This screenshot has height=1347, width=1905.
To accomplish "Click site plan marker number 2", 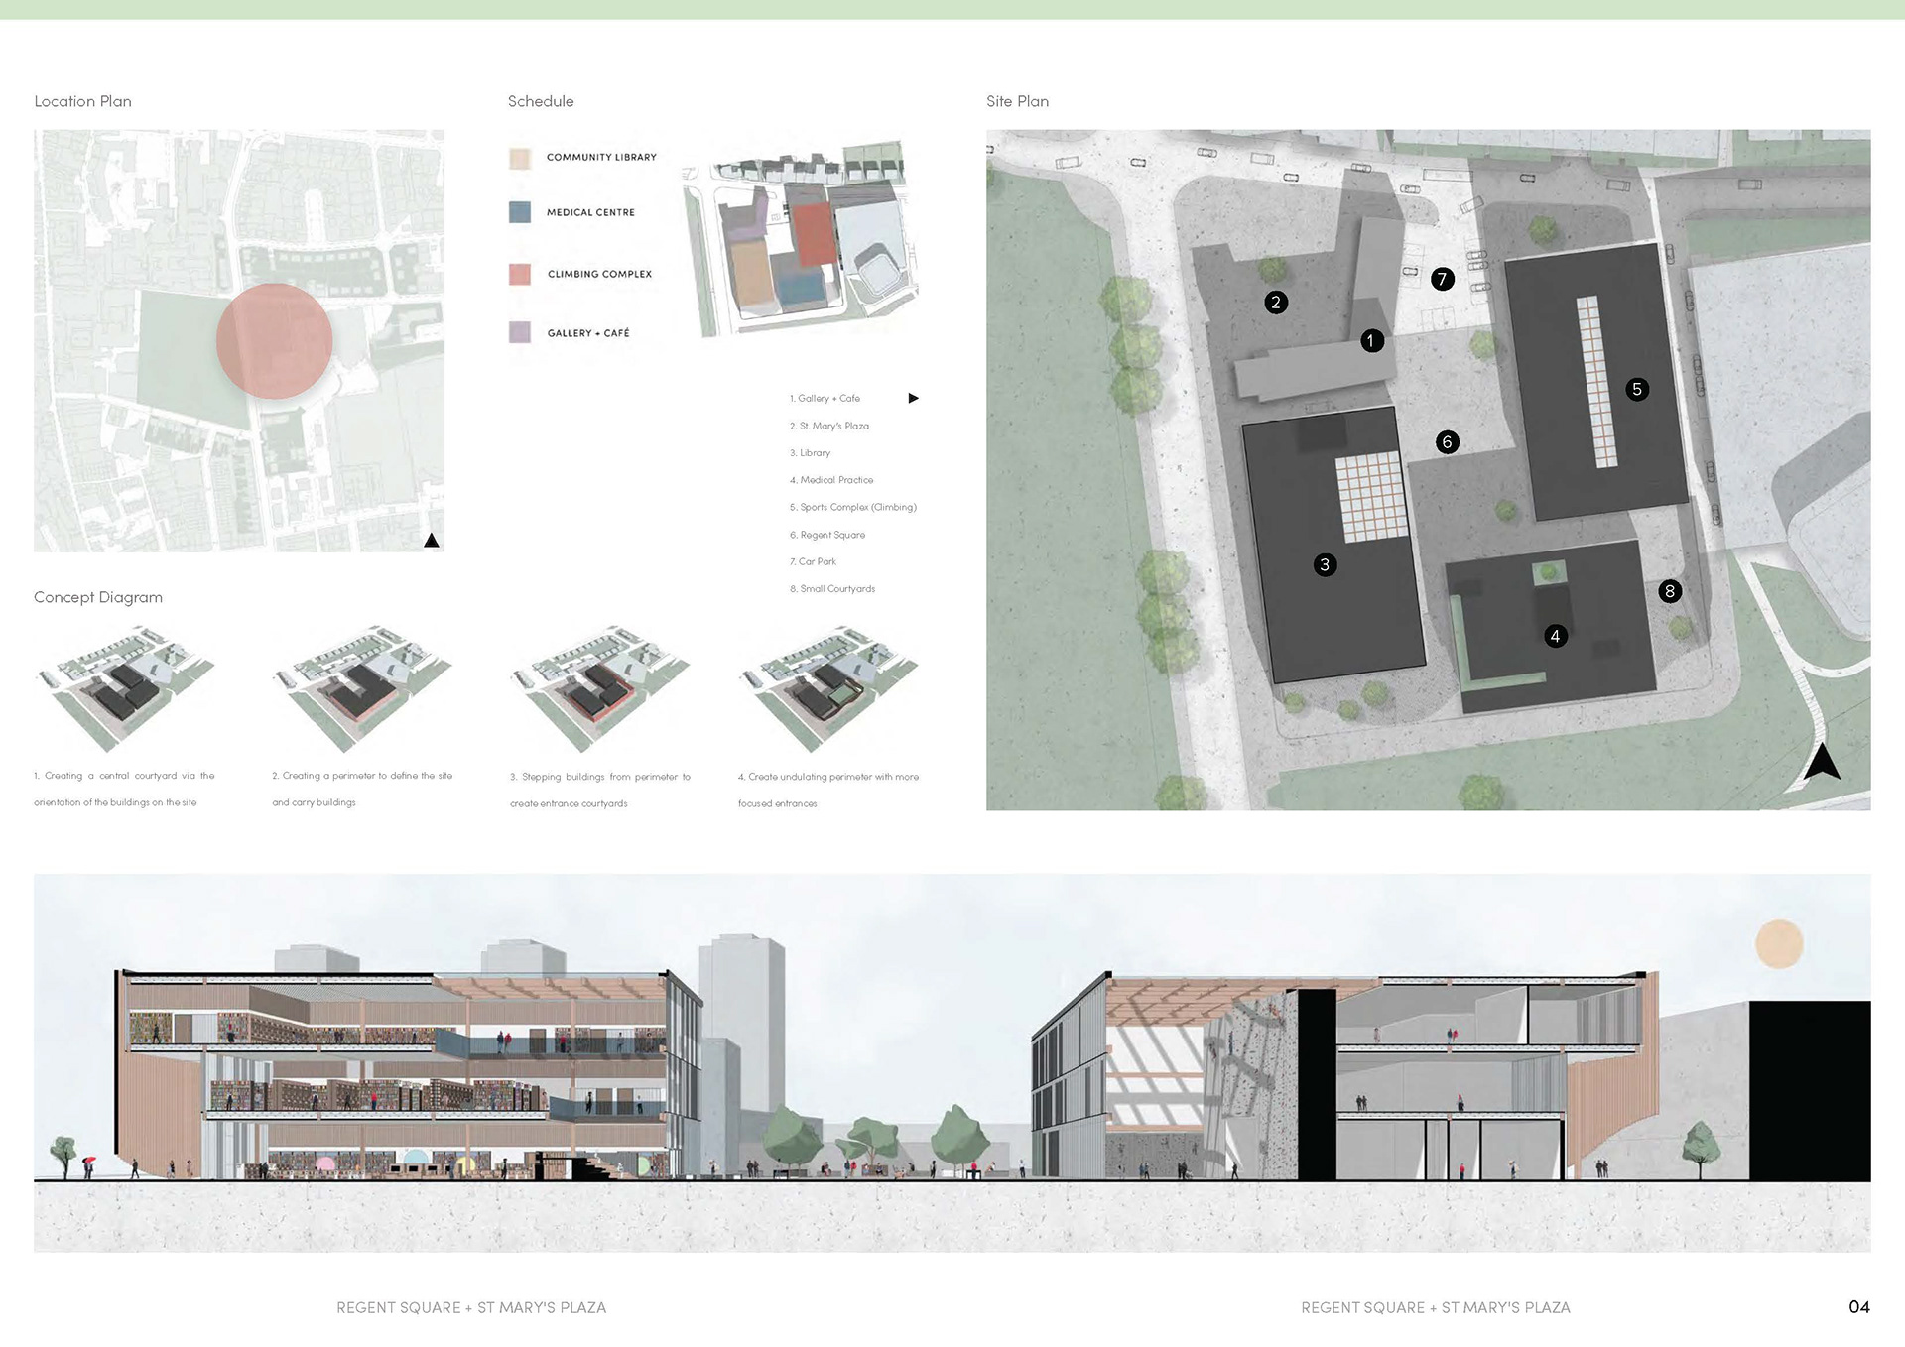I will coord(1276,303).
